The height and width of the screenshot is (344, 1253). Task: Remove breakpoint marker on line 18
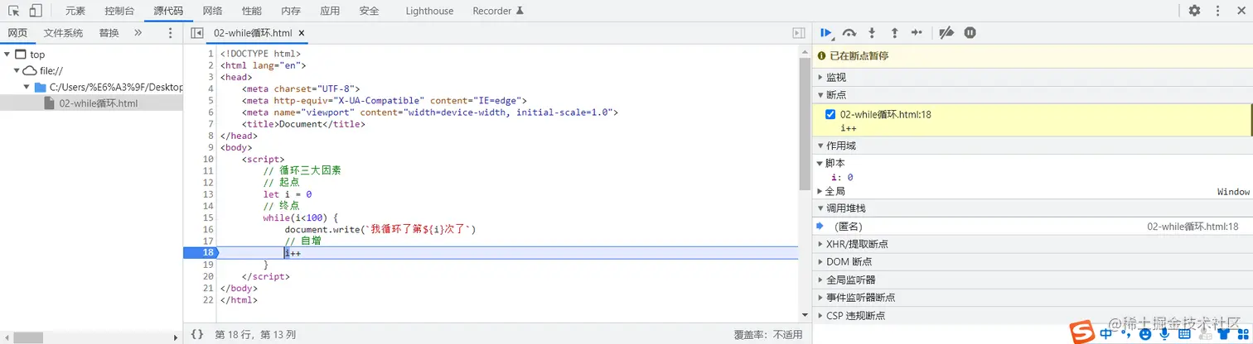click(201, 252)
